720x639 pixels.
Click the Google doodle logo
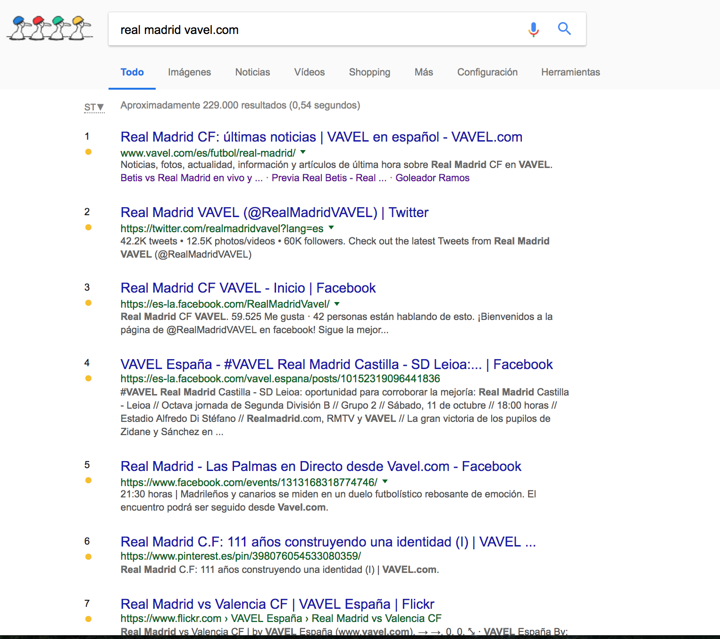(50, 28)
